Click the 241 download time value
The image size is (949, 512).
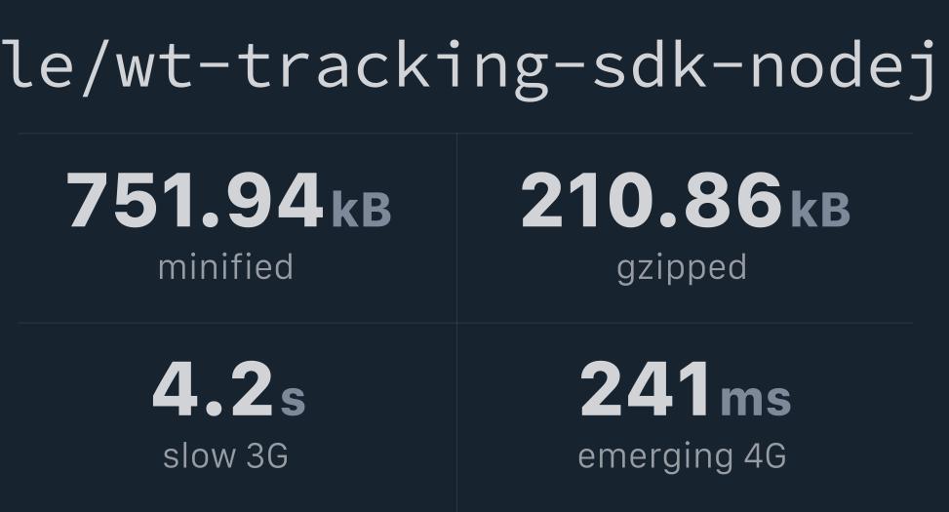click(645, 388)
